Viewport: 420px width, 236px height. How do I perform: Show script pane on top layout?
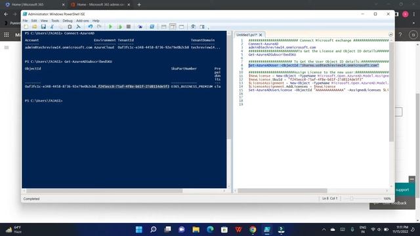pos(163,27)
